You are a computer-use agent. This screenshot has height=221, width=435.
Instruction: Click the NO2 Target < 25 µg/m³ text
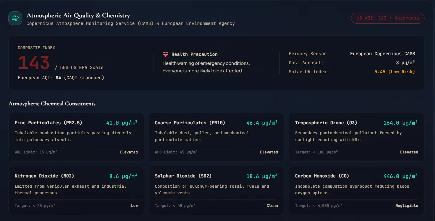click(x=35, y=206)
